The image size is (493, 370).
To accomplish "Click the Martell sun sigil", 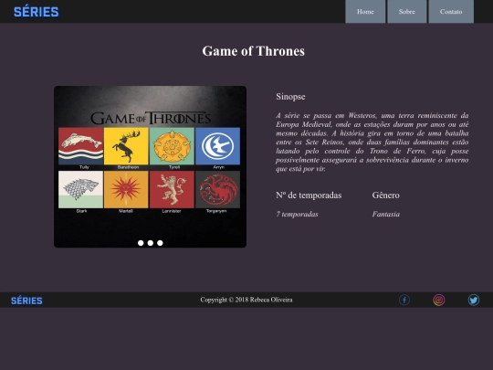I will [x=126, y=189].
